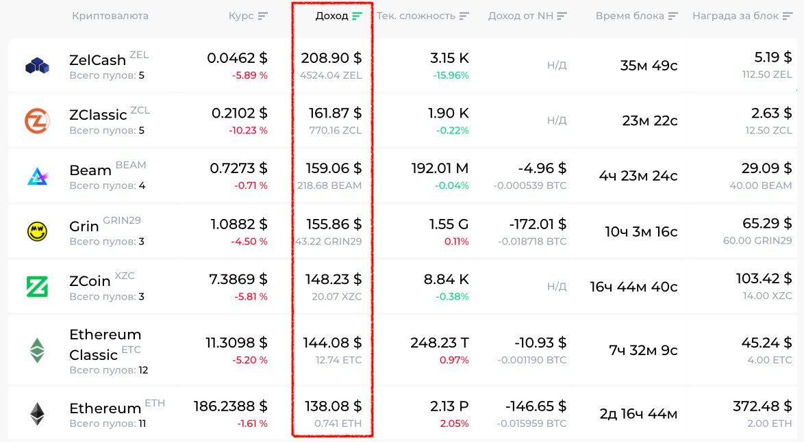Click Beam difficulty 192.01 M
This screenshot has height=442, width=804.
click(x=440, y=168)
